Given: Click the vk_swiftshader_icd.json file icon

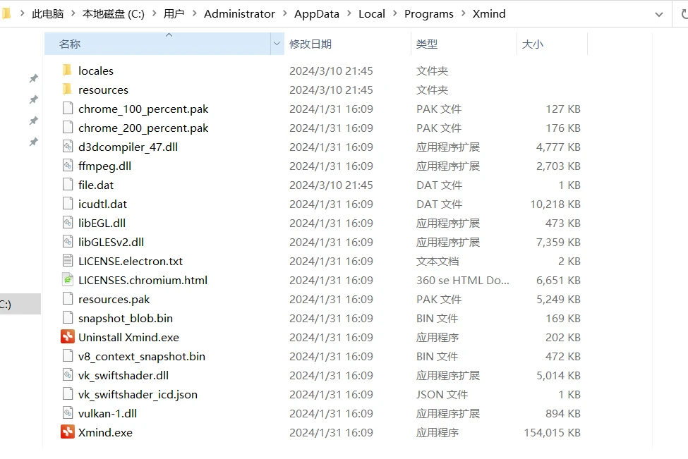Looking at the screenshot, I should click(x=68, y=394).
